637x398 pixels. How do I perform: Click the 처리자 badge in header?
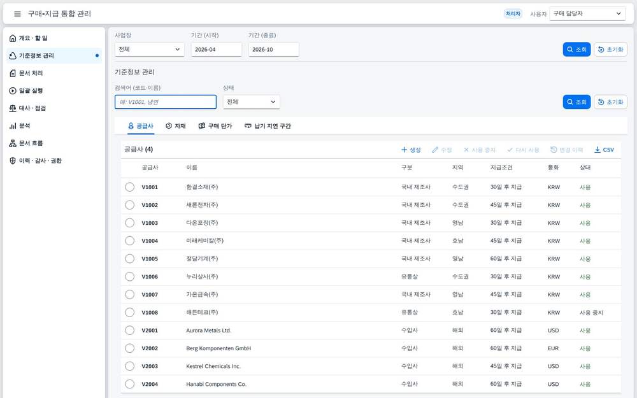point(513,13)
